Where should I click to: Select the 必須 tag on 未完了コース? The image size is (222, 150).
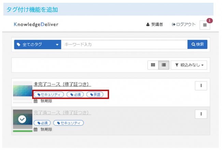(x=75, y=94)
